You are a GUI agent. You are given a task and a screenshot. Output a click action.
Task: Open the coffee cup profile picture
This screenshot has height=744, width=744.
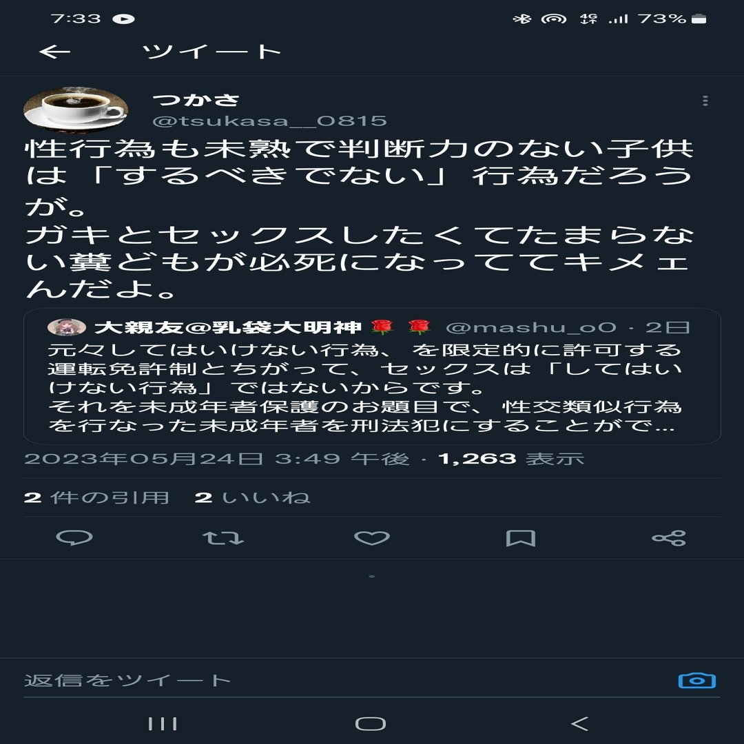coord(76,110)
